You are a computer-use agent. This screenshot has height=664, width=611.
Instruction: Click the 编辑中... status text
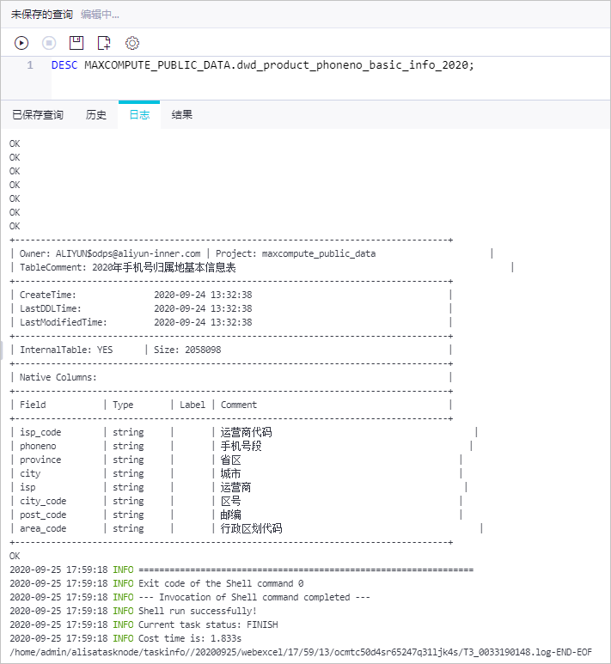coord(100,15)
